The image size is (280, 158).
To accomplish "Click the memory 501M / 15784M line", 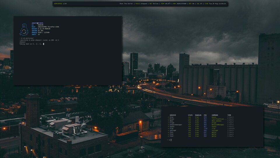I will 41,32.
